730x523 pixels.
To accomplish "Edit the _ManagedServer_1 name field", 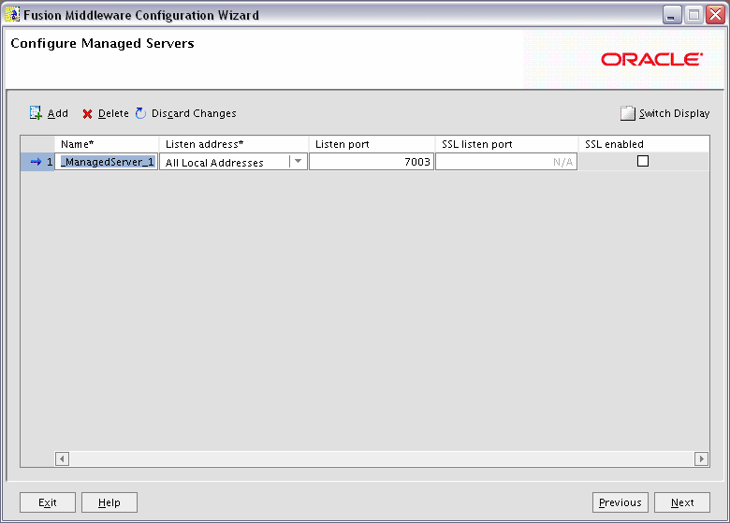I will [107, 162].
